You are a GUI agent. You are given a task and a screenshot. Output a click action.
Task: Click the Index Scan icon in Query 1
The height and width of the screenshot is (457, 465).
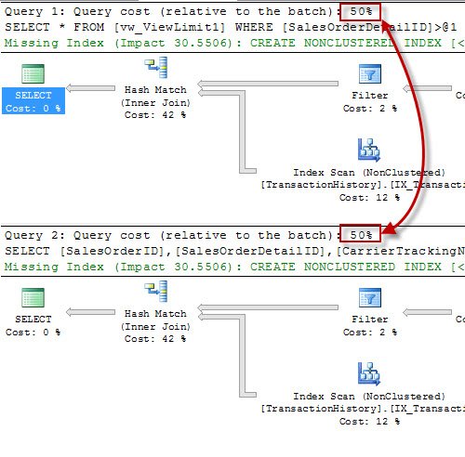coord(369,150)
